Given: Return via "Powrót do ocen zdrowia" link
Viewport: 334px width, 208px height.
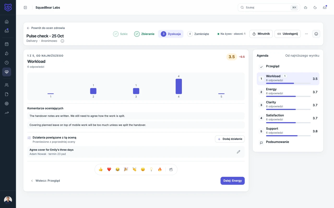Looking at the screenshot, I should pyautogui.click(x=46, y=28).
